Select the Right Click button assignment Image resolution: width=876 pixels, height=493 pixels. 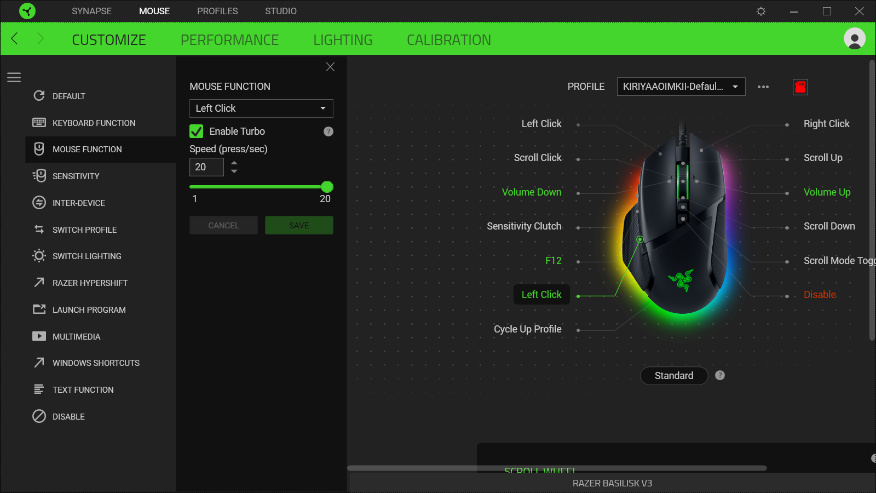(x=827, y=124)
